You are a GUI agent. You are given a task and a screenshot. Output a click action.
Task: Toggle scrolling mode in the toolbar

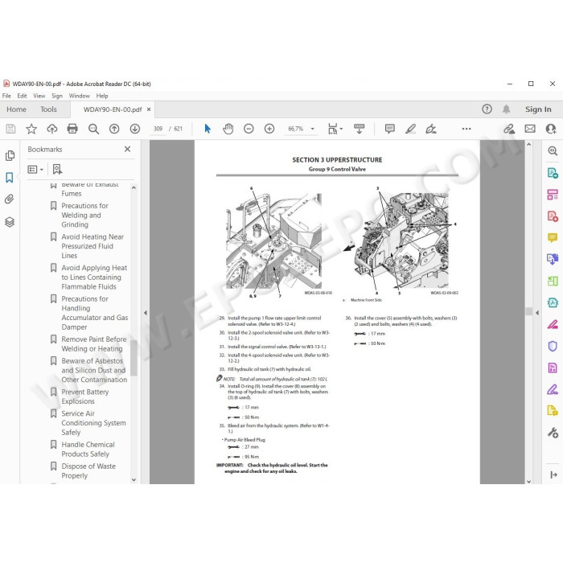[359, 129]
